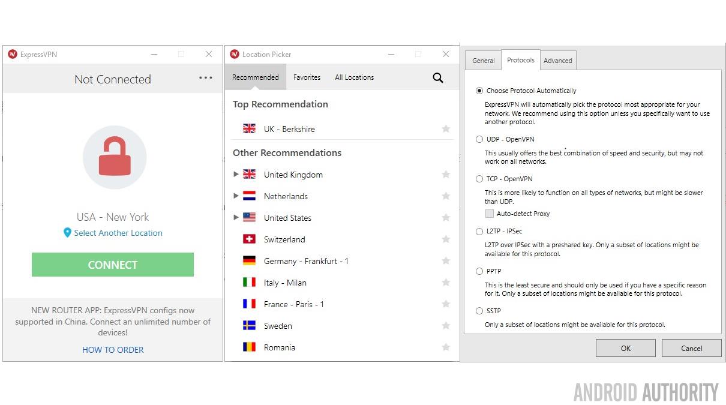This screenshot has width=726, height=405.
Task: Expand the United States locations
Action: pyautogui.click(x=236, y=217)
